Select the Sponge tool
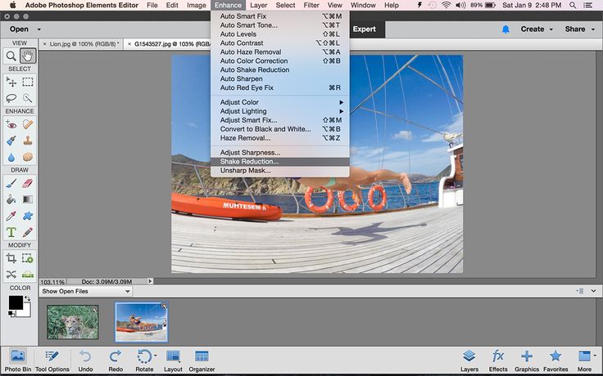 pyautogui.click(x=28, y=157)
